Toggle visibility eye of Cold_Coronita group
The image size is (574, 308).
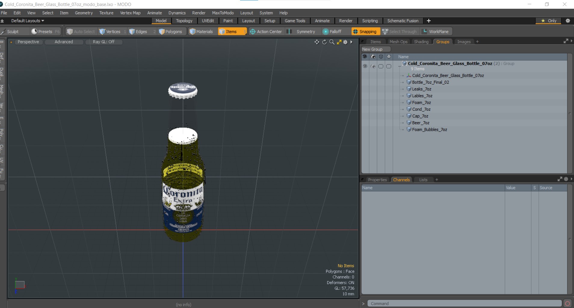(365, 66)
